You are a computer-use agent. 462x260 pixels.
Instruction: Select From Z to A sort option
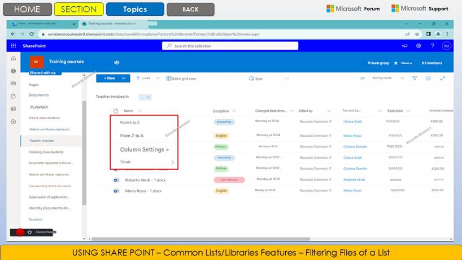(132, 136)
